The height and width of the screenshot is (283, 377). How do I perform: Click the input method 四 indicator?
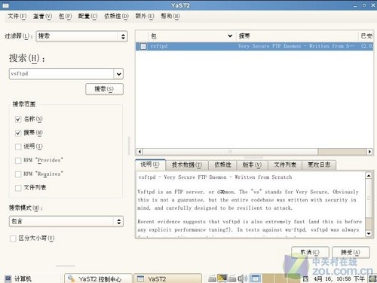(x=305, y=278)
